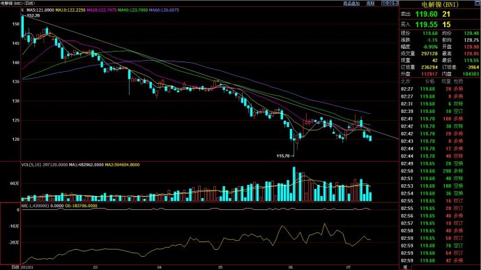Click the 卖出 quantity 21
The height and width of the screenshot is (270, 481).
[446, 14]
